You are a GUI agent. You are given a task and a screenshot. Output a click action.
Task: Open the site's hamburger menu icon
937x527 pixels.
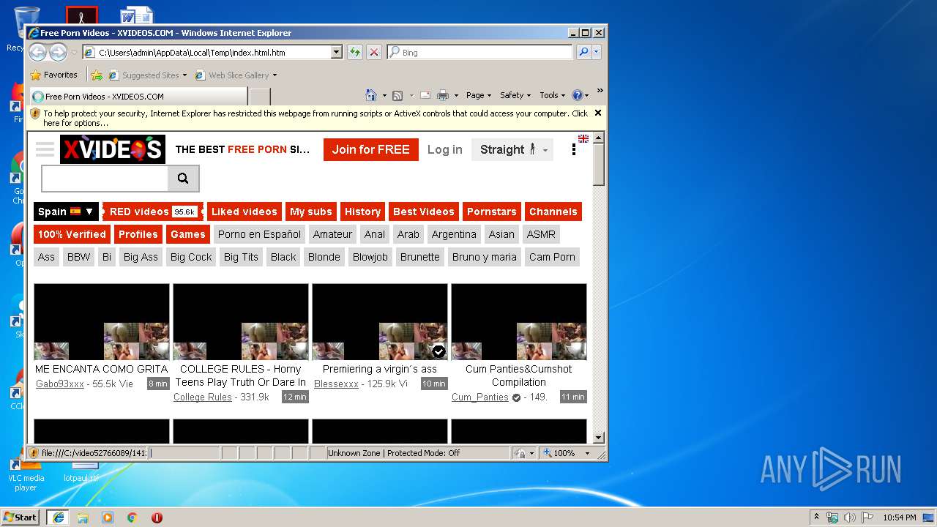tap(45, 149)
